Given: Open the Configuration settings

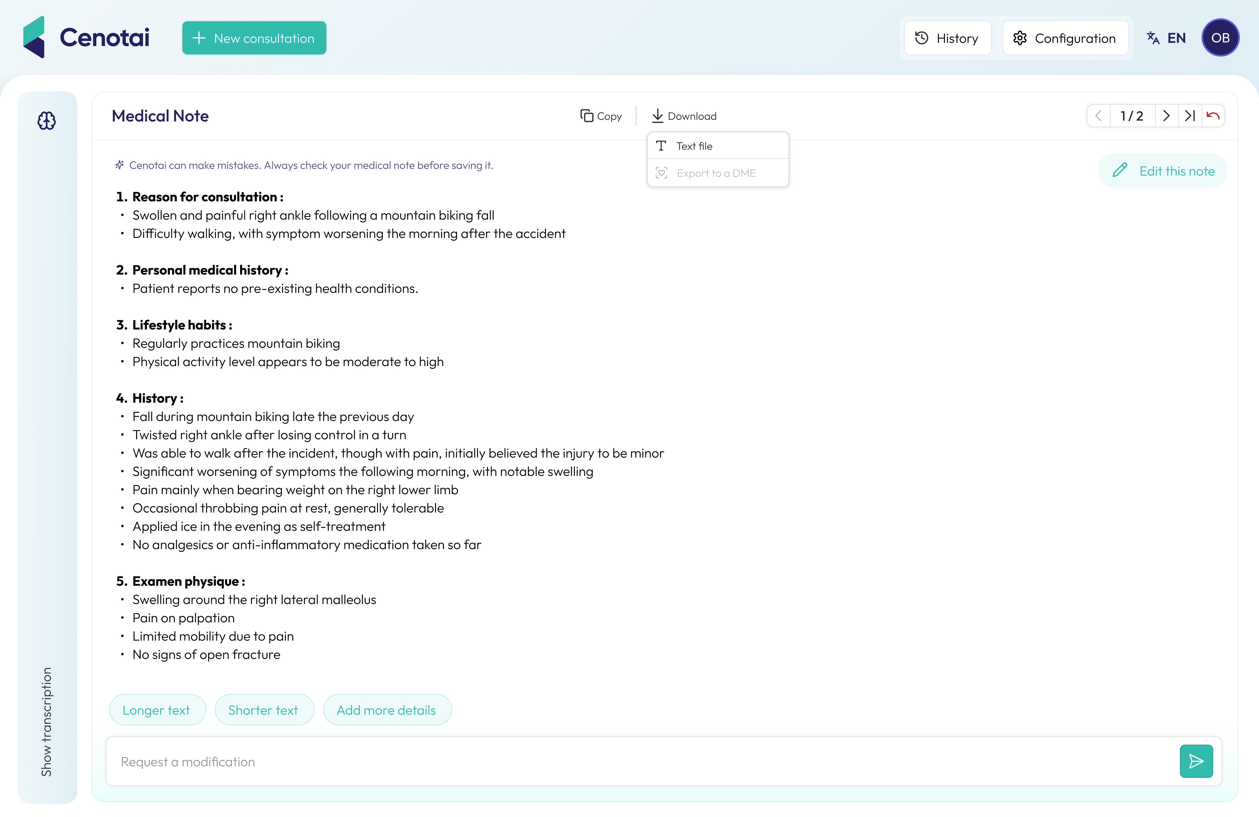Looking at the screenshot, I should point(1065,38).
